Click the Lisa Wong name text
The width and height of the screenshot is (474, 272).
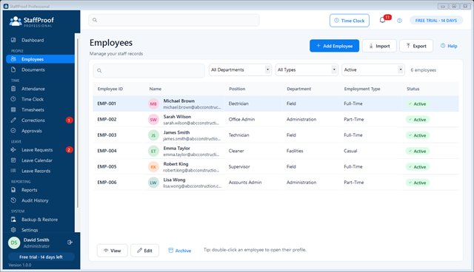(x=174, y=180)
